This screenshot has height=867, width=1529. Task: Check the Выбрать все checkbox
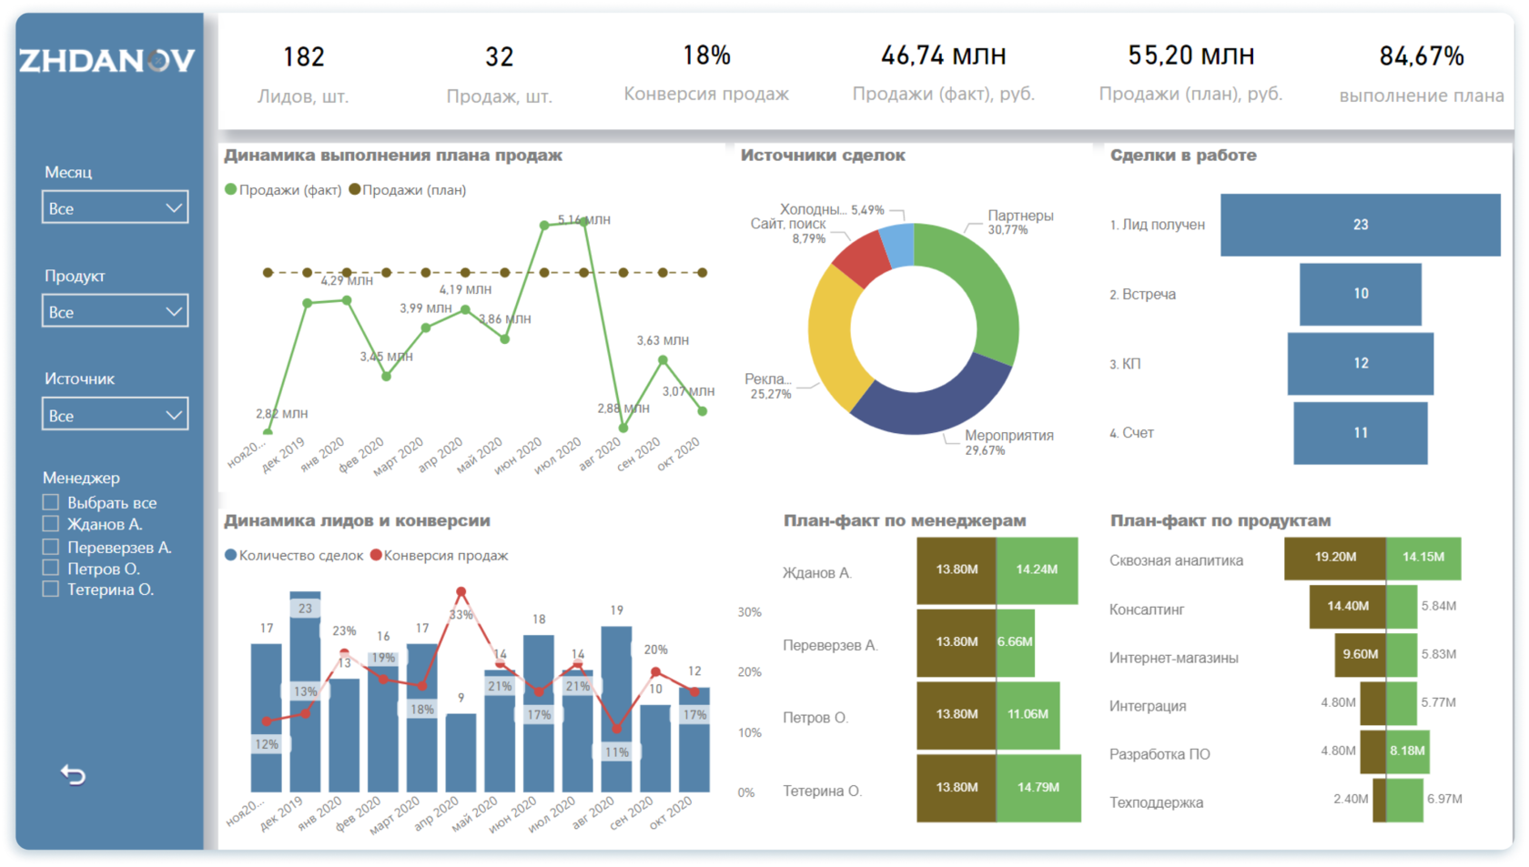[x=51, y=502]
